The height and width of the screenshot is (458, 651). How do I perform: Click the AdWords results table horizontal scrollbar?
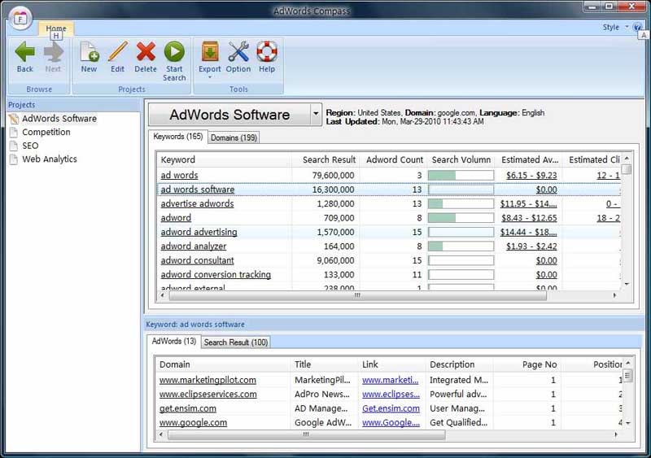pyautogui.click(x=306, y=434)
